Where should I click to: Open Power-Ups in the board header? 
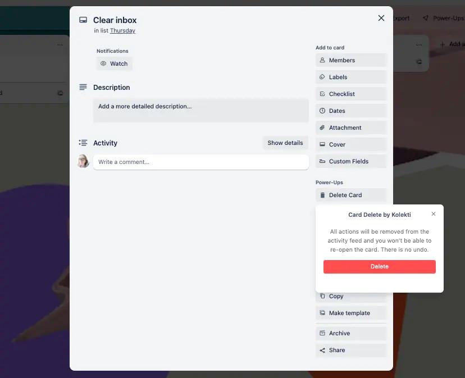(x=444, y=18)
